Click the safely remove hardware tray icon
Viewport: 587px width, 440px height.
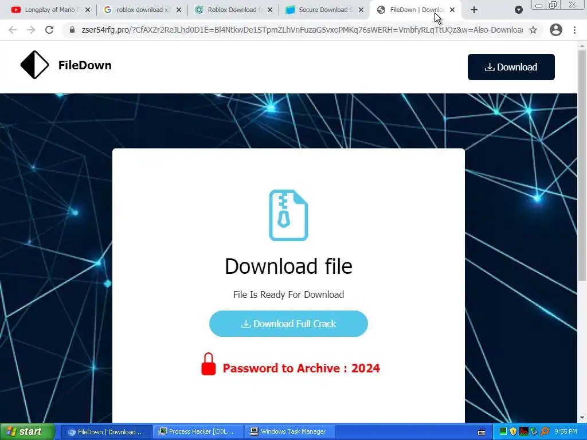[x=534, y=432]
